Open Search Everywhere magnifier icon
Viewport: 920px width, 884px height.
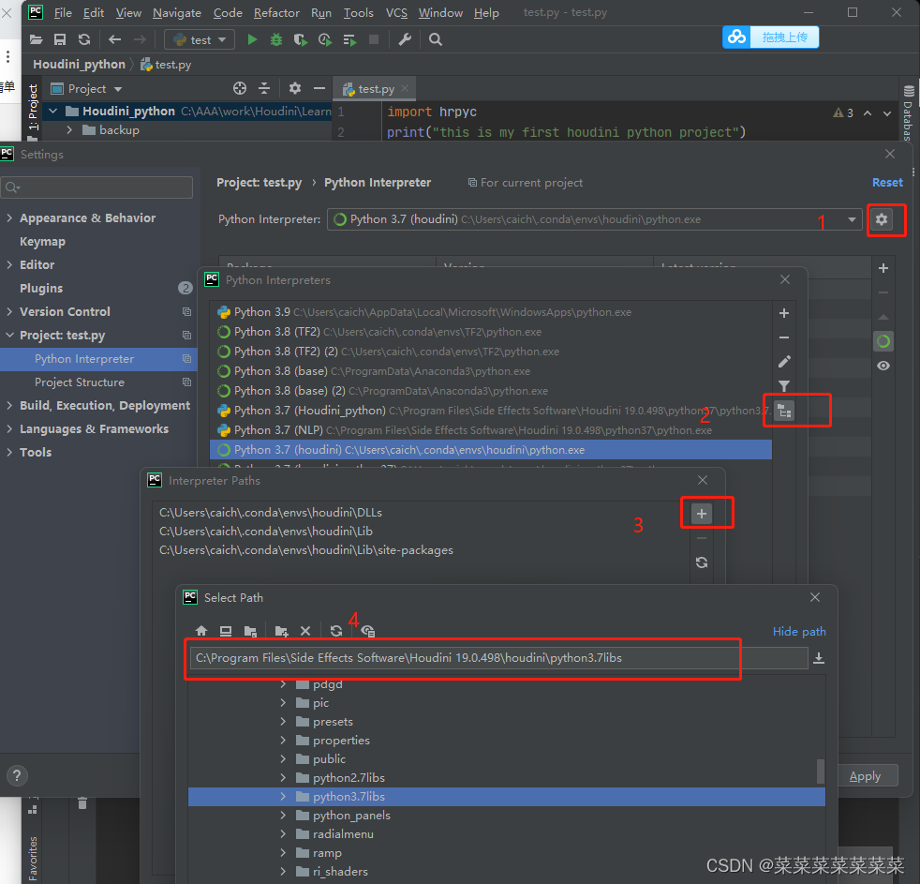pos(436,40)
